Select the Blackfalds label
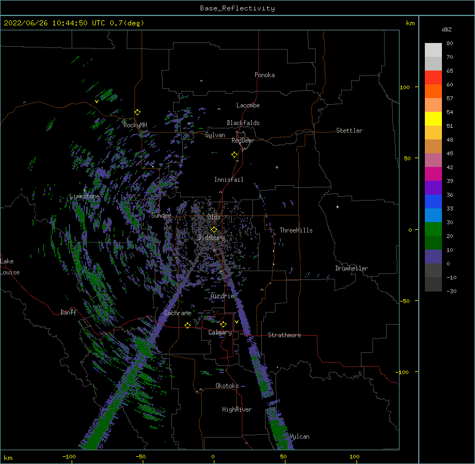Screen dimensions: 475x464 (x=243, y=123)
